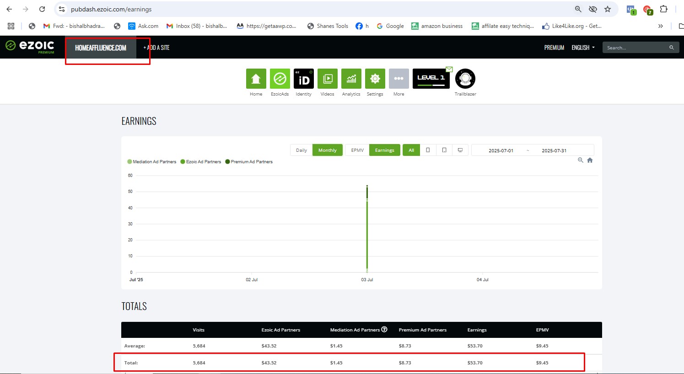684x374 pixels.
Task: Click the browser address bar URL
Action: pos(111,9)
